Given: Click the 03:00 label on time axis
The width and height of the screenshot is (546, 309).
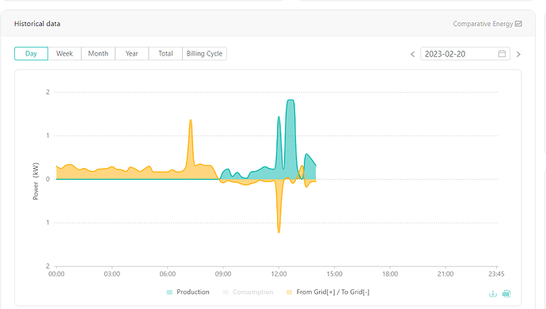Looking at the screenshot, I should coord(112,274).
